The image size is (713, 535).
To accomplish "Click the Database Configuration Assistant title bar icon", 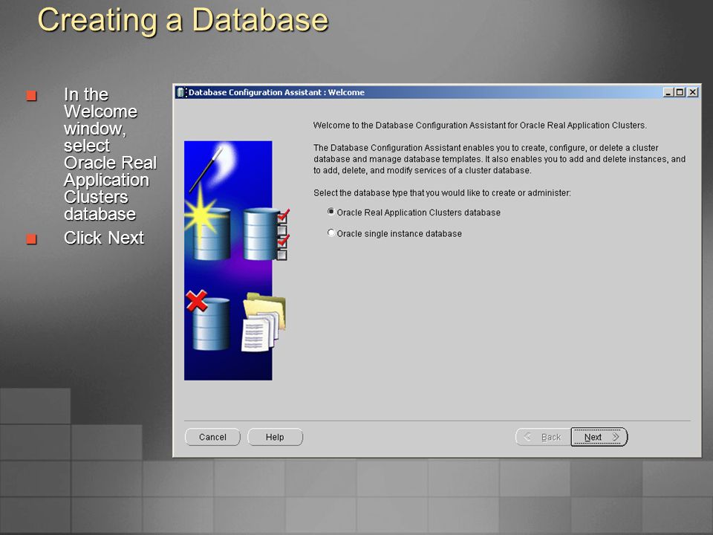I will click(181, 92).
